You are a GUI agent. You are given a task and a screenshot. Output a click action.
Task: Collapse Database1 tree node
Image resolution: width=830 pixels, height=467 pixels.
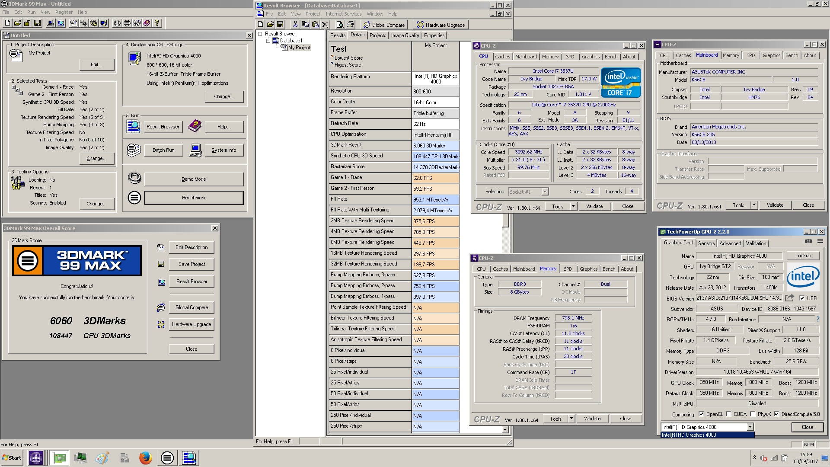268,41
